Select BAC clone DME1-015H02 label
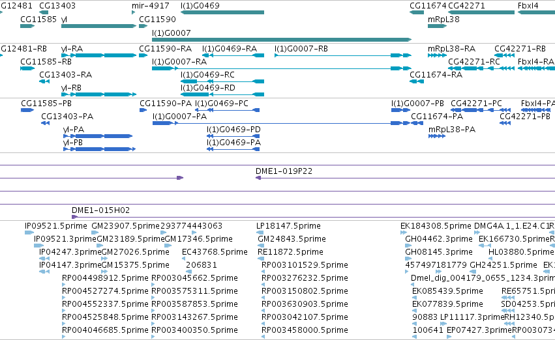The height and width of the screenshot is (340, 555). [101, 210]
